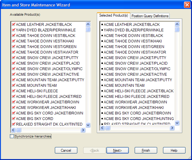Click vertical scroll thumb in Selected Products list
This screenshot has height=160, width=192.
coord(177,29)
